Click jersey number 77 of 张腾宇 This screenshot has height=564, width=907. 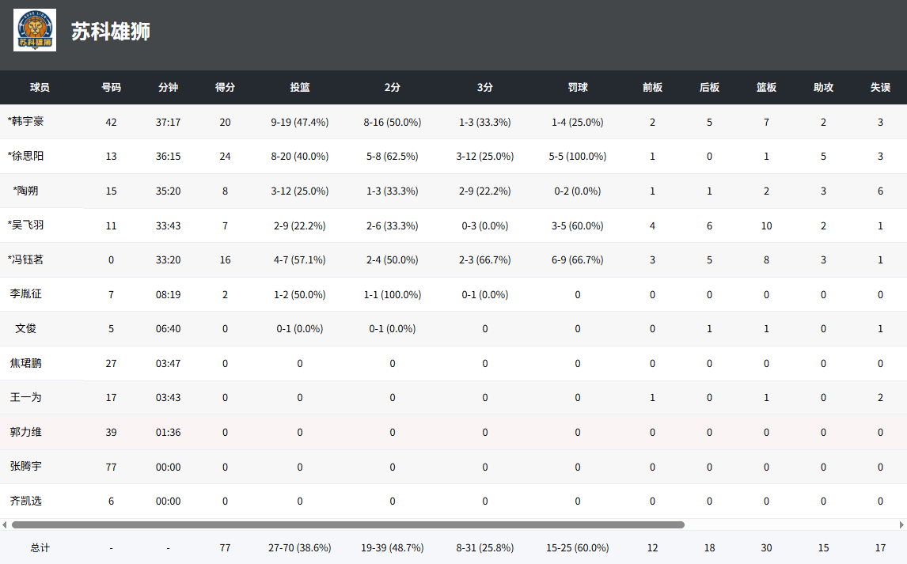click(x=111, y=467)
